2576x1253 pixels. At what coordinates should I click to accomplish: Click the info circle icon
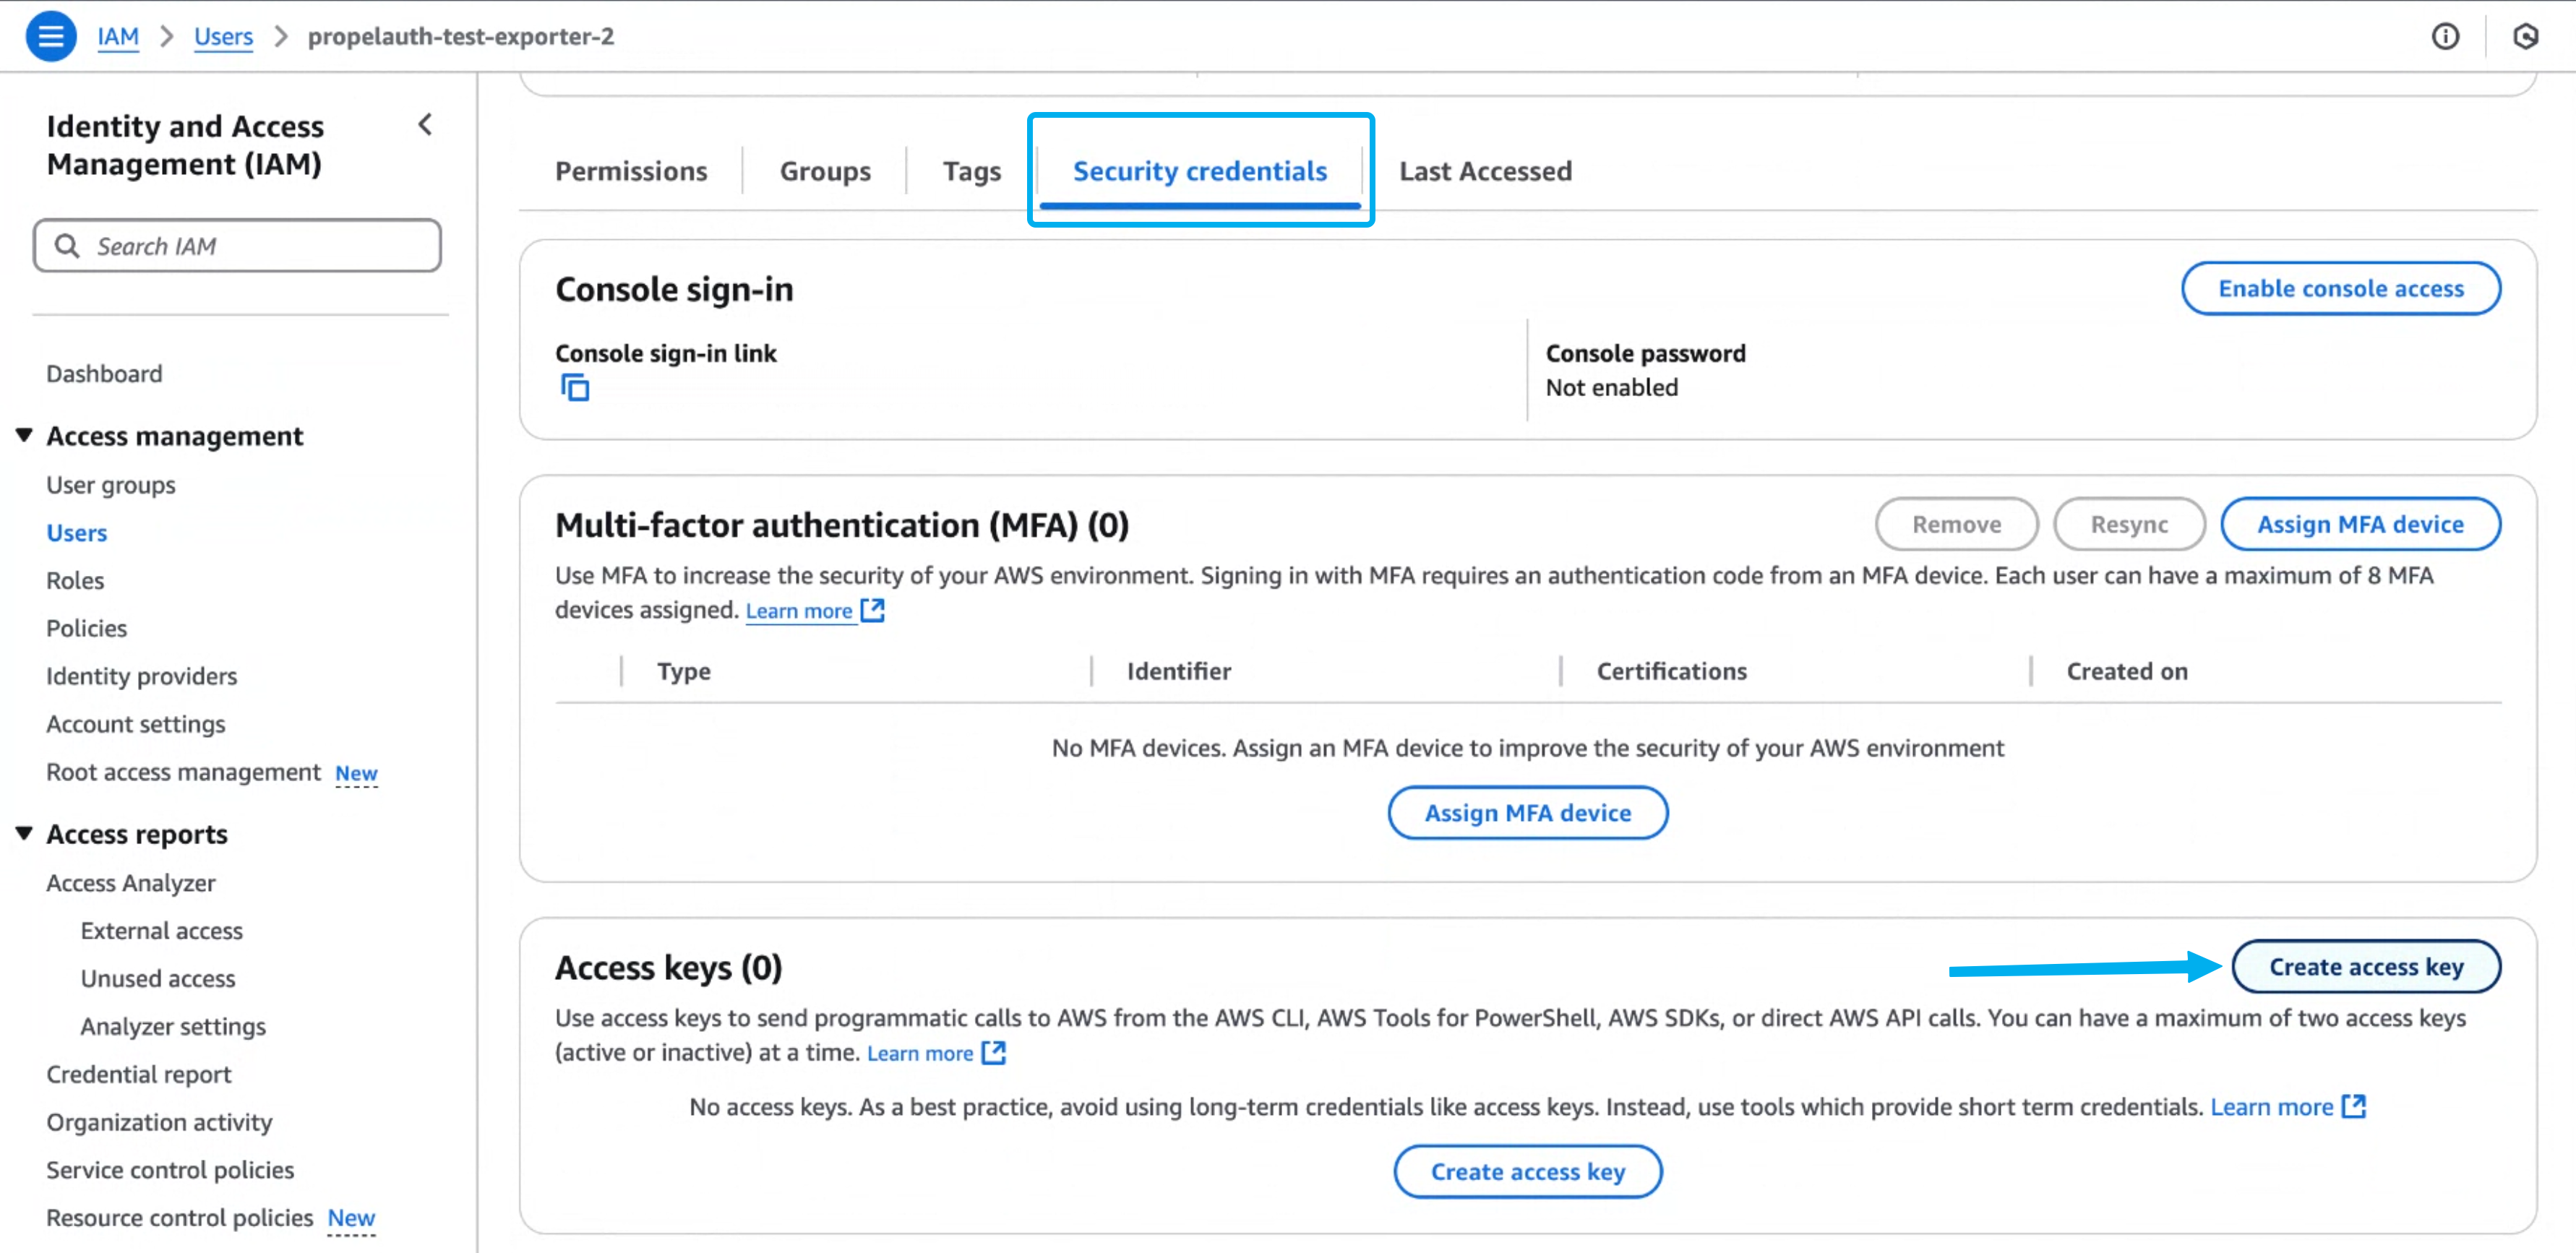2445,37
